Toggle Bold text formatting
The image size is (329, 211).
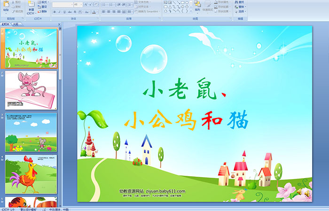pyautogui.click(x=54, y=11)
